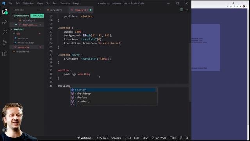
Task: Click the rgb(81, 81, 143) color swatch
Action: tap(84, 35)
